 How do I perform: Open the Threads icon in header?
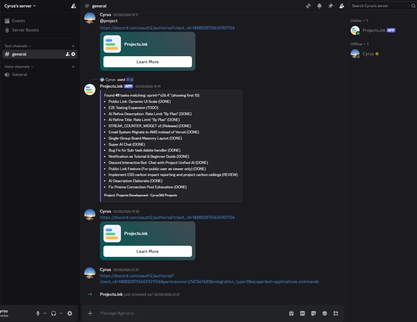coord(308,6)
